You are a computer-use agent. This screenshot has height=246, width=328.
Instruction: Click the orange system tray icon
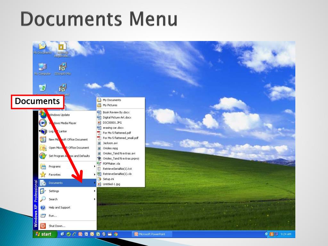click(272, 234)
